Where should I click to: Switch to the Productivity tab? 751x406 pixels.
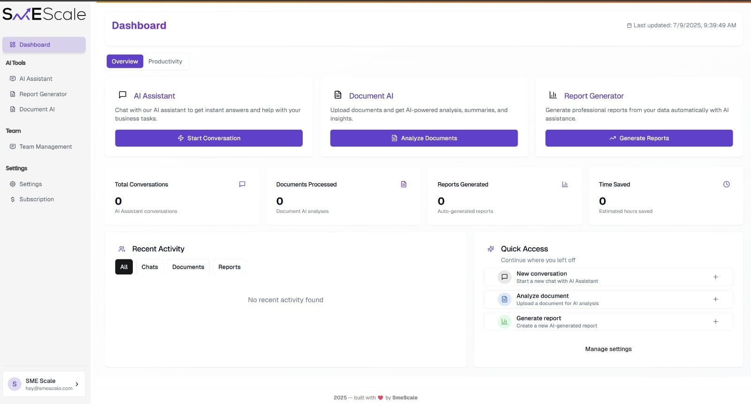pyautogui.click(x=165, y=62)
